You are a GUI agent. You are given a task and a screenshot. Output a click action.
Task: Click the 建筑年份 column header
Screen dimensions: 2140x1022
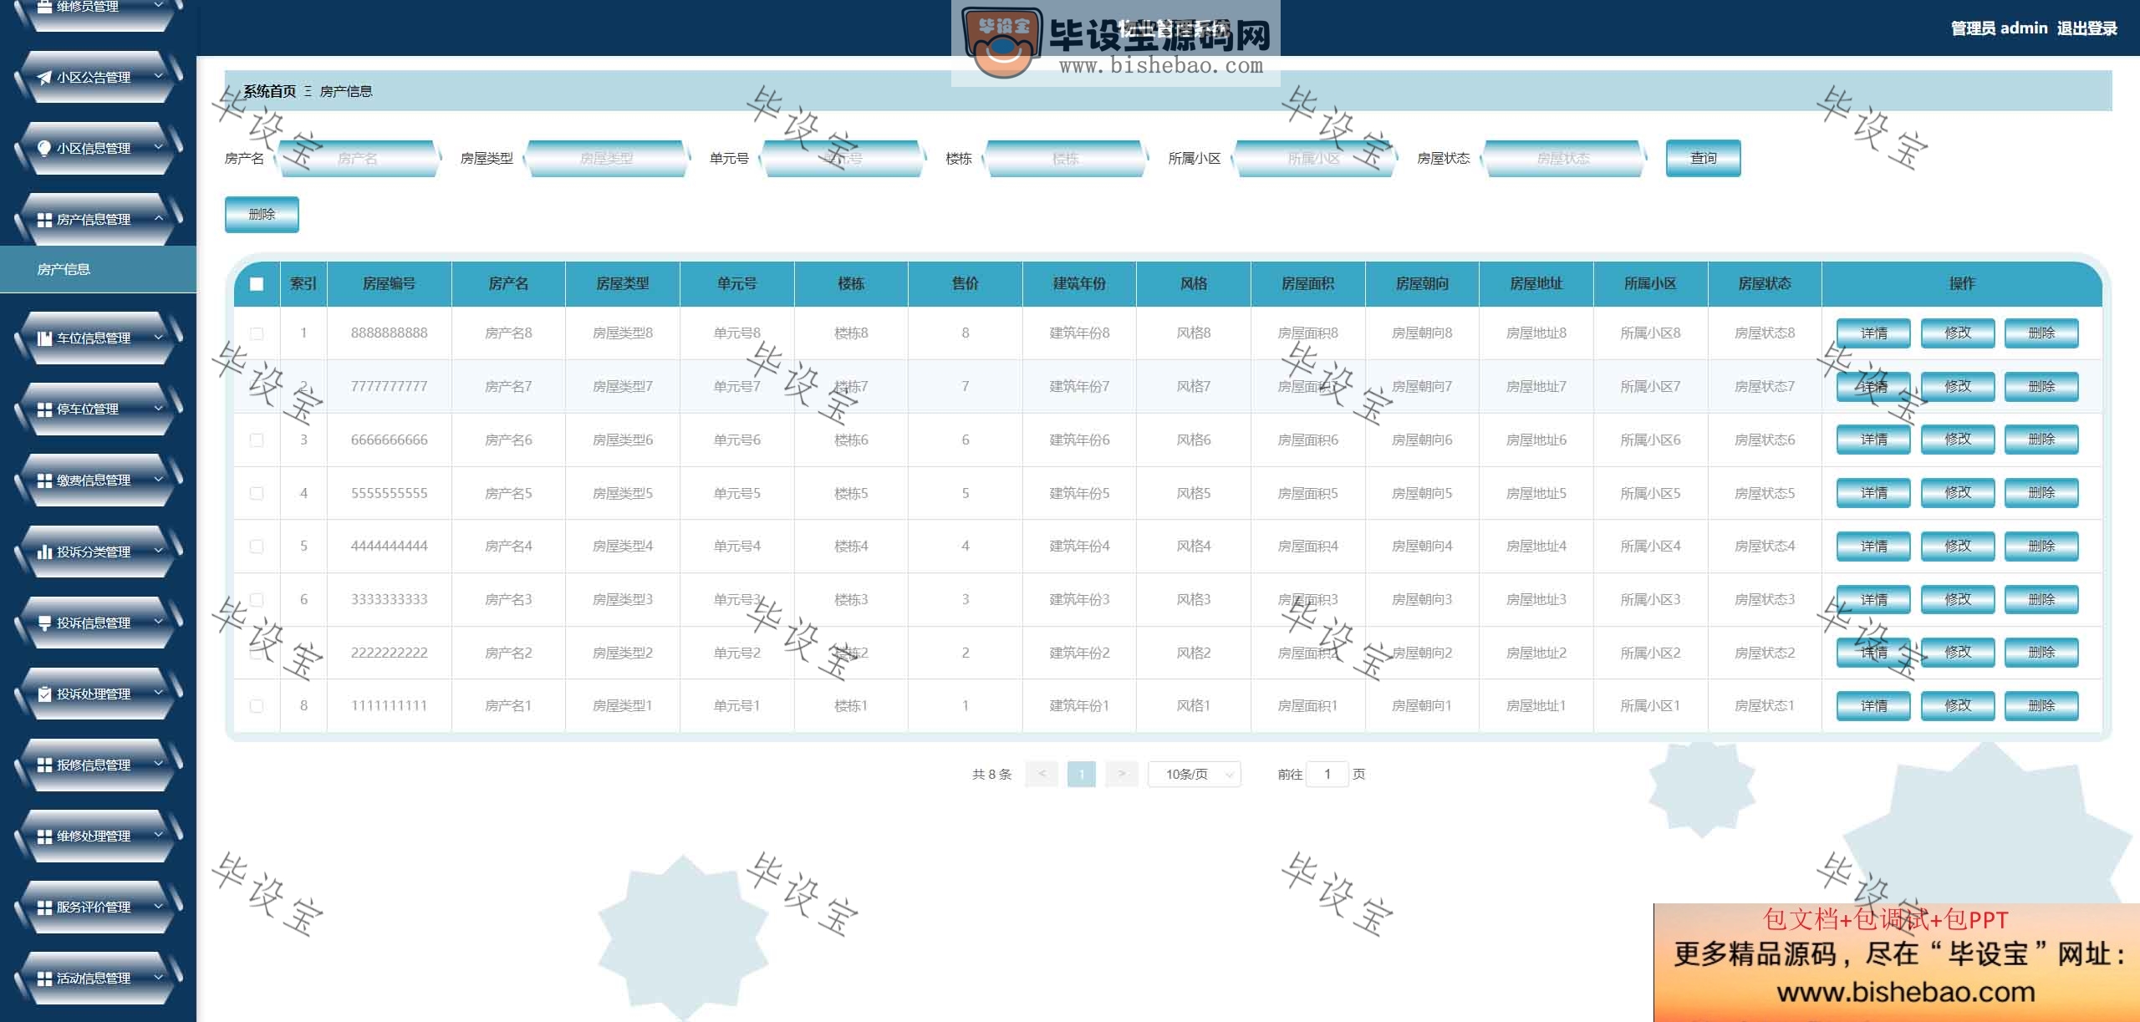click(1079, 284)
